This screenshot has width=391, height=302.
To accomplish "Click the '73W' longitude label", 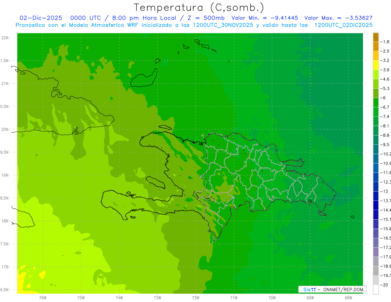I will pyautogui.click(x=157, y=297).
